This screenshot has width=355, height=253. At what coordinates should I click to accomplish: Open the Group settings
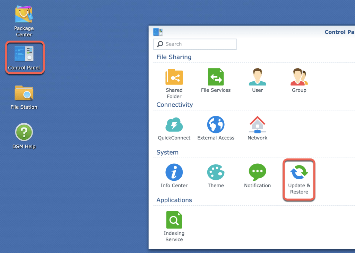(299, 81)
